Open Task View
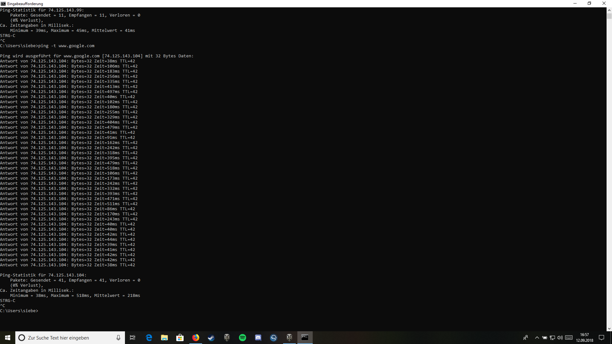612x344 pixels. [133, 338]
